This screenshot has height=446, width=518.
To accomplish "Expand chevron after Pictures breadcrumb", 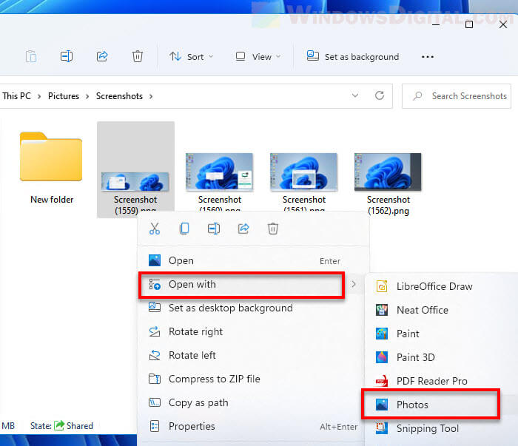I will 87,96.
